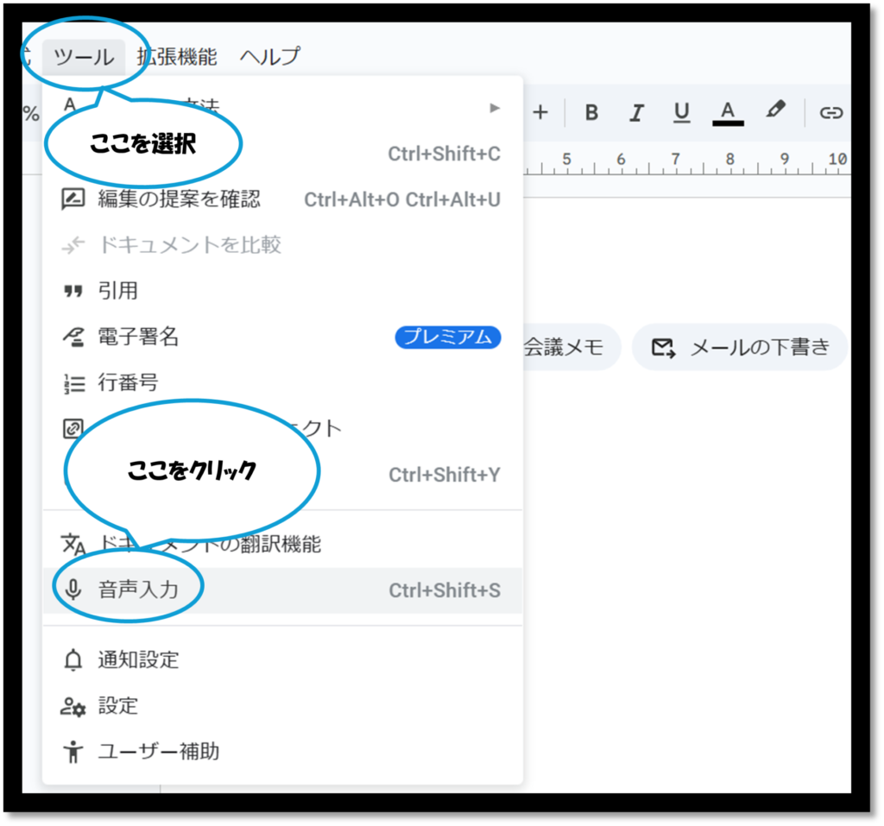Image resolution: width=884 pixels, height=826 pixels.
Task: Click the 引用 menu item
Action: click(117, 291)
